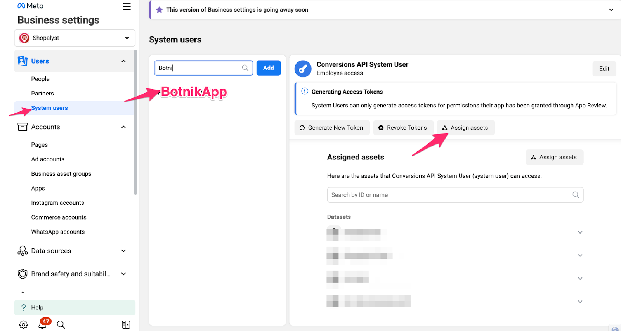Expand the Data sources section
The width and height of the screenshot is (621, 331).
click(123, 251)
